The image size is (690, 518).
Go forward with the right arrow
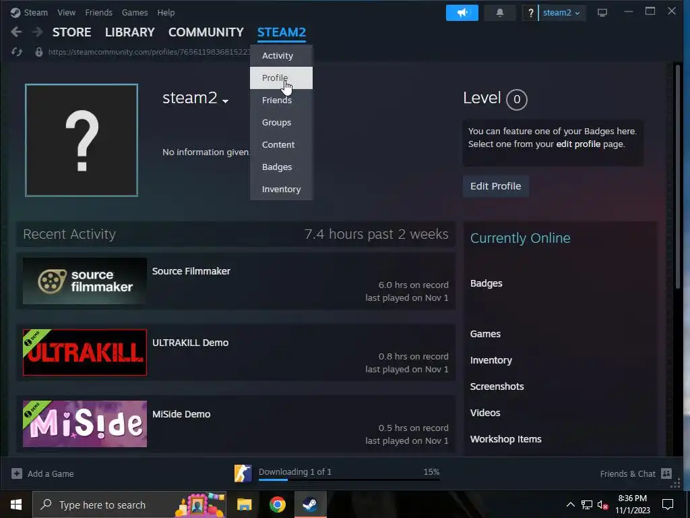pos(38,32)
